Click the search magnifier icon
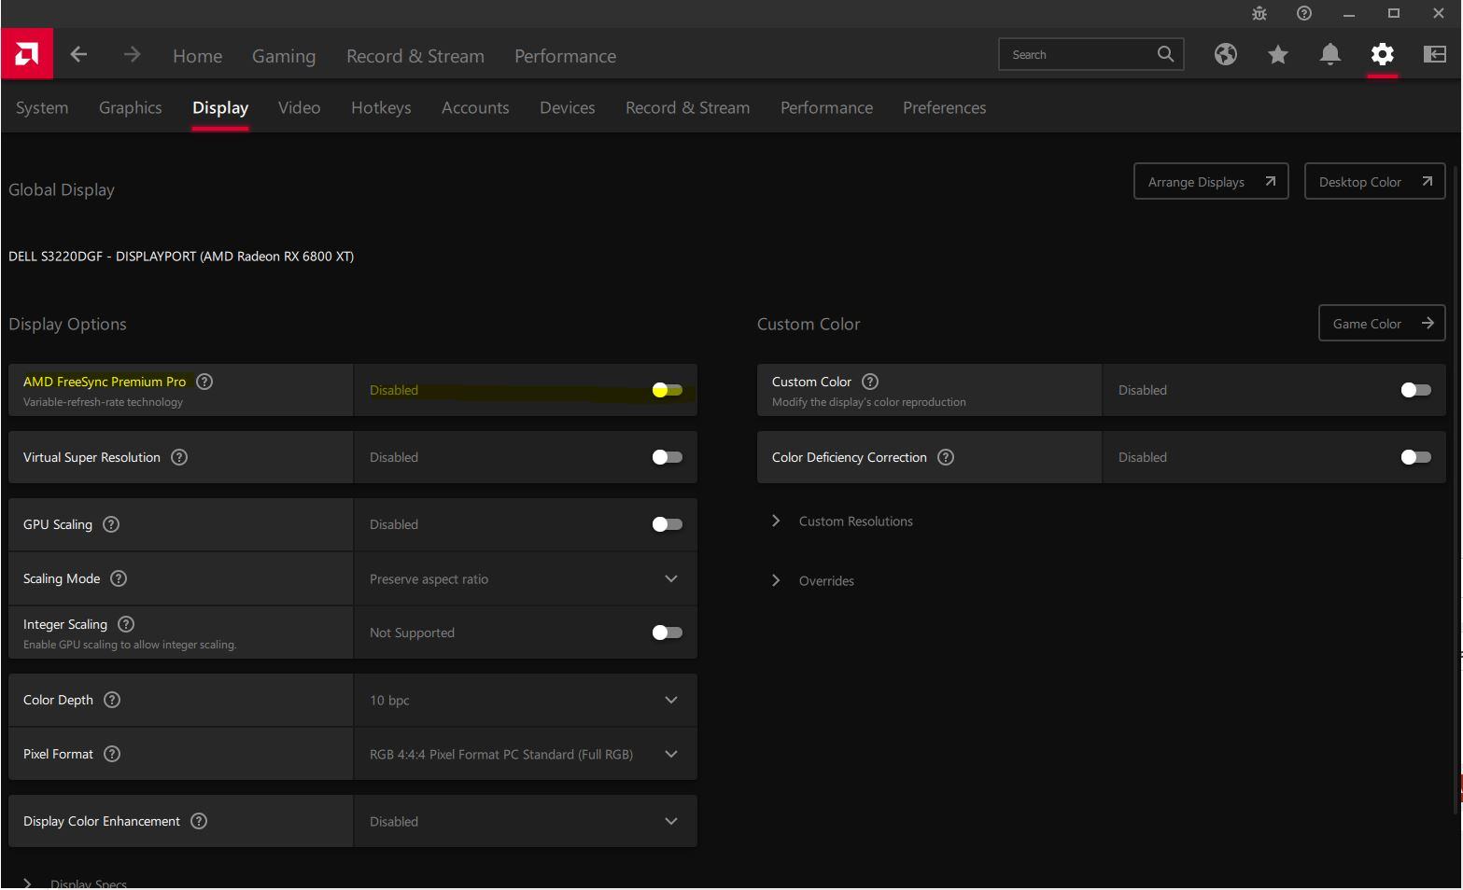 (1165, 54)
